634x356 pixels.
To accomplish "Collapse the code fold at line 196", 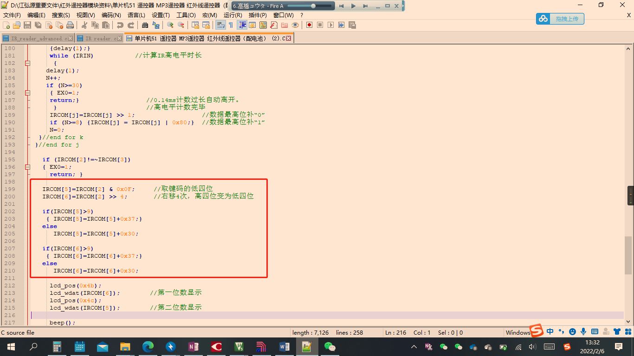I will [27, 167].
